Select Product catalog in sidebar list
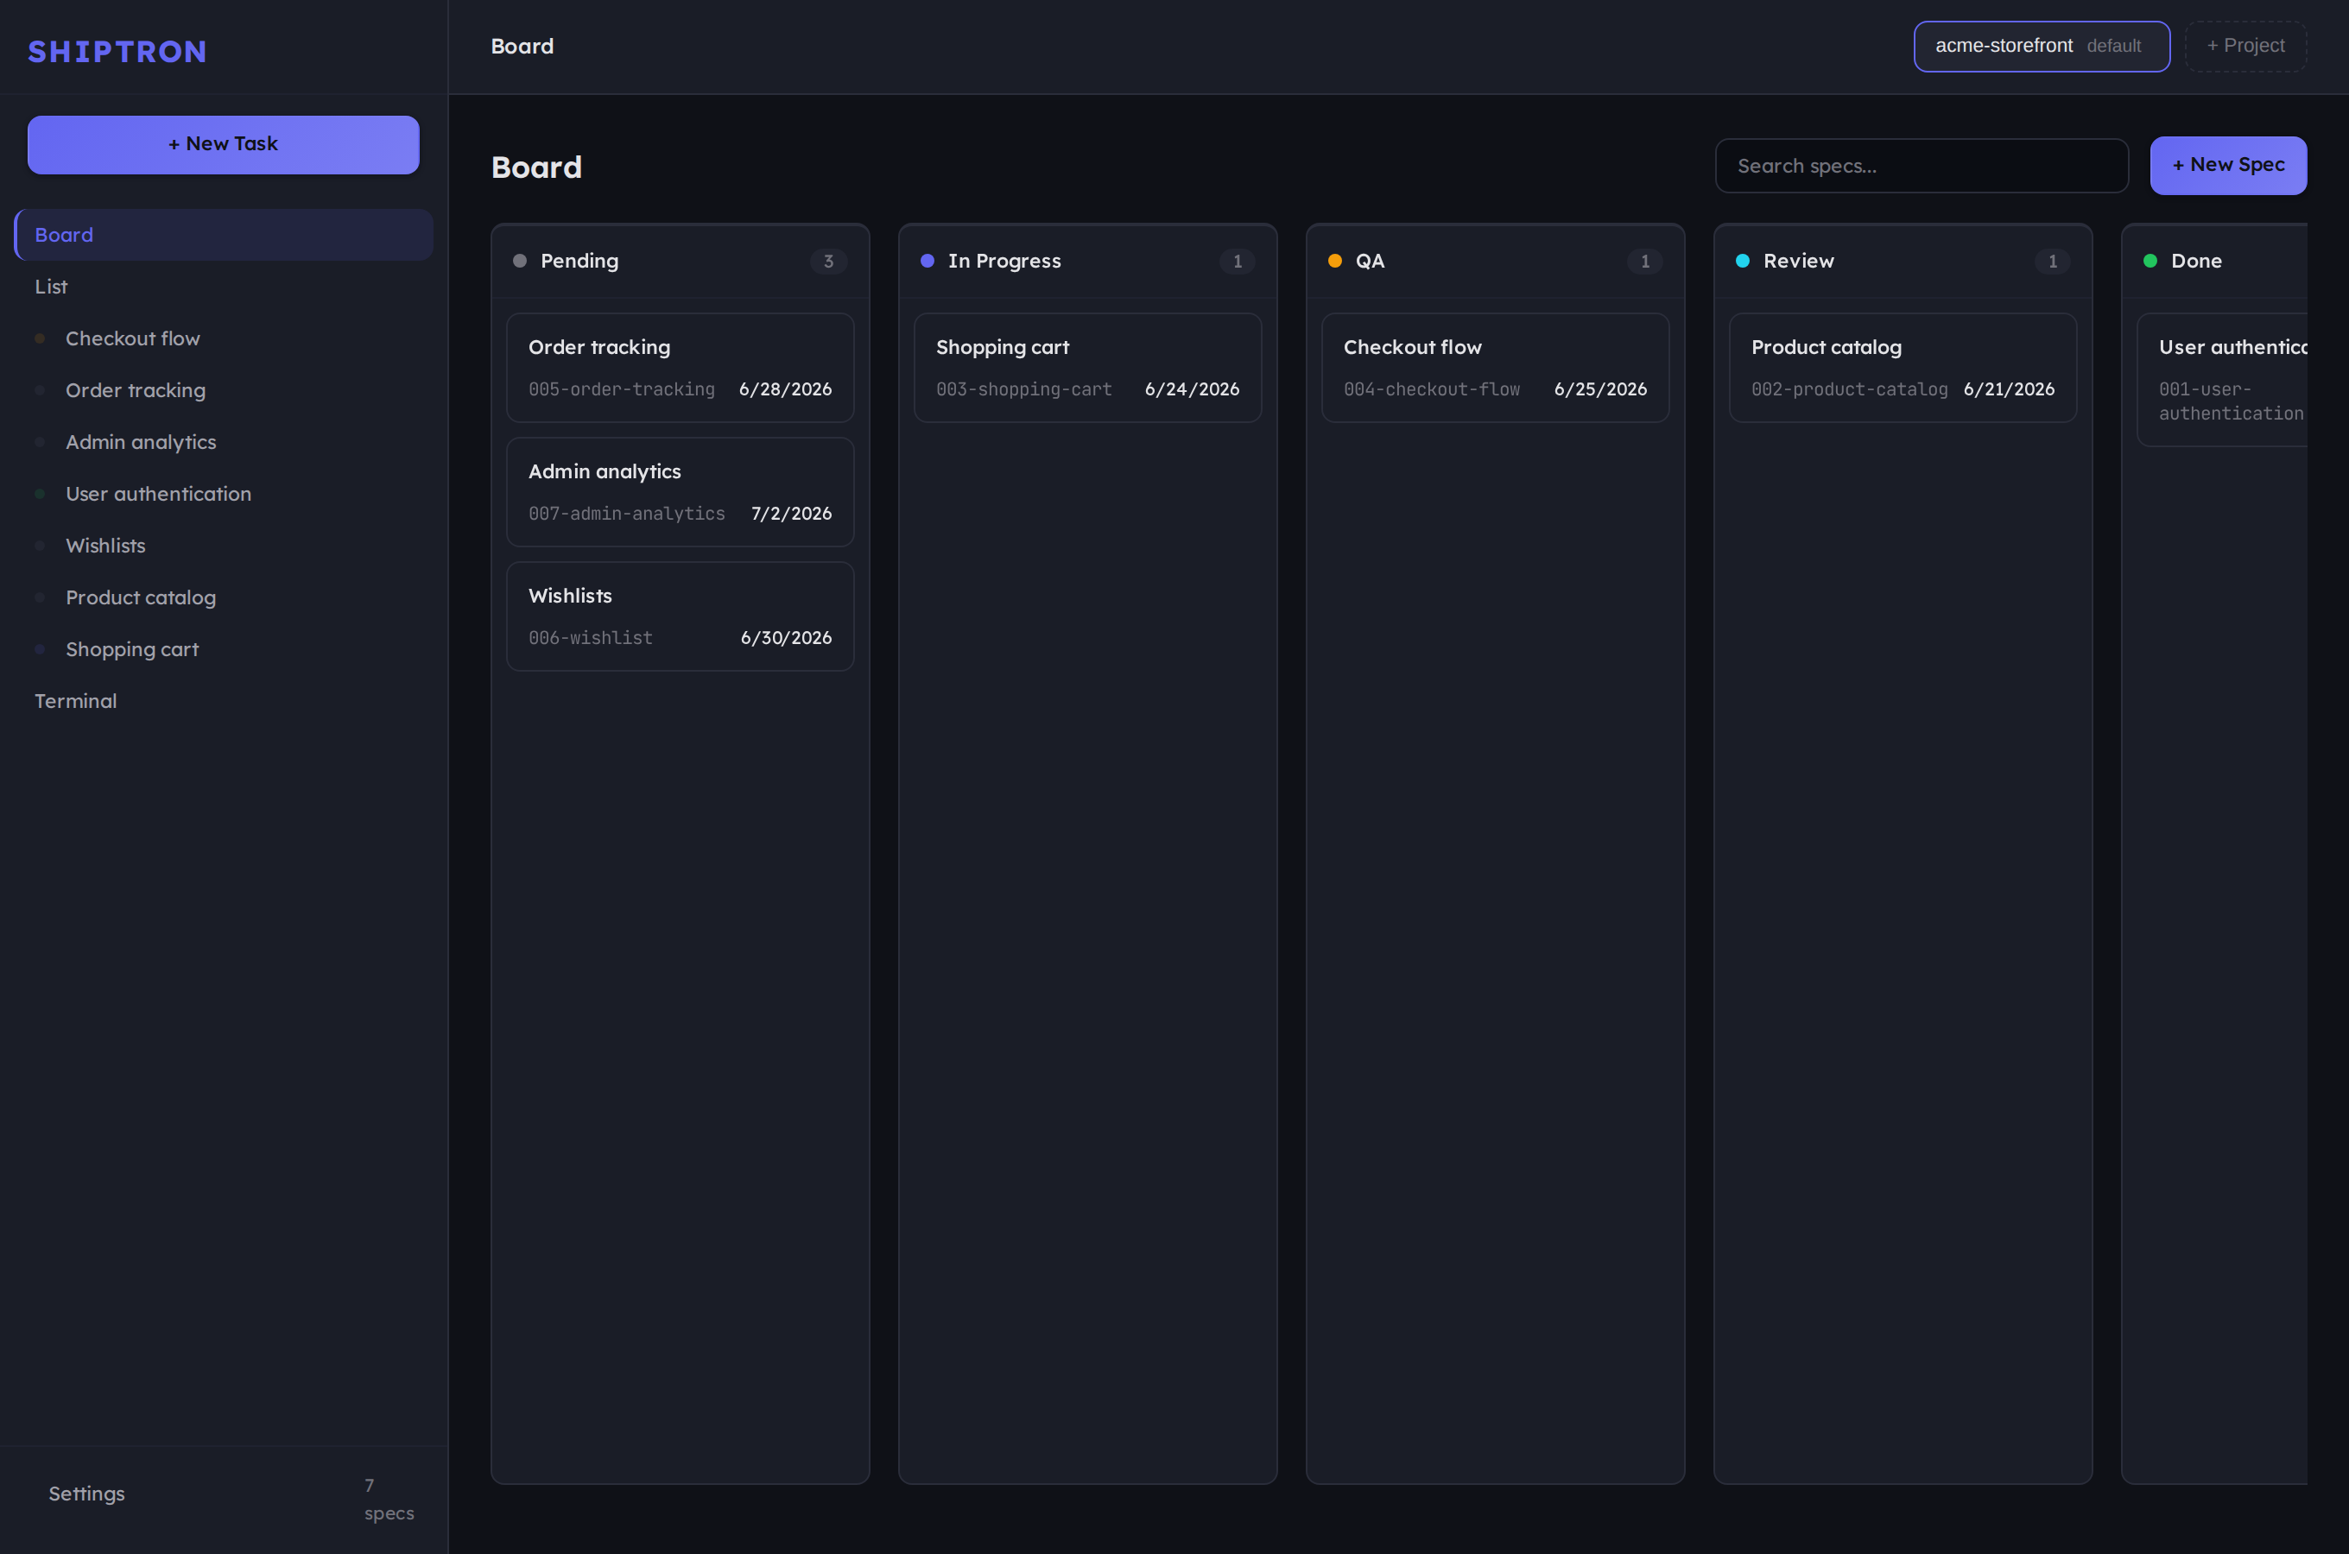 [224, 597]
